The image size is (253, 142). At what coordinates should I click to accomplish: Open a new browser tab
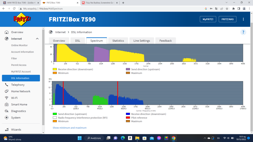click(123, 3)
